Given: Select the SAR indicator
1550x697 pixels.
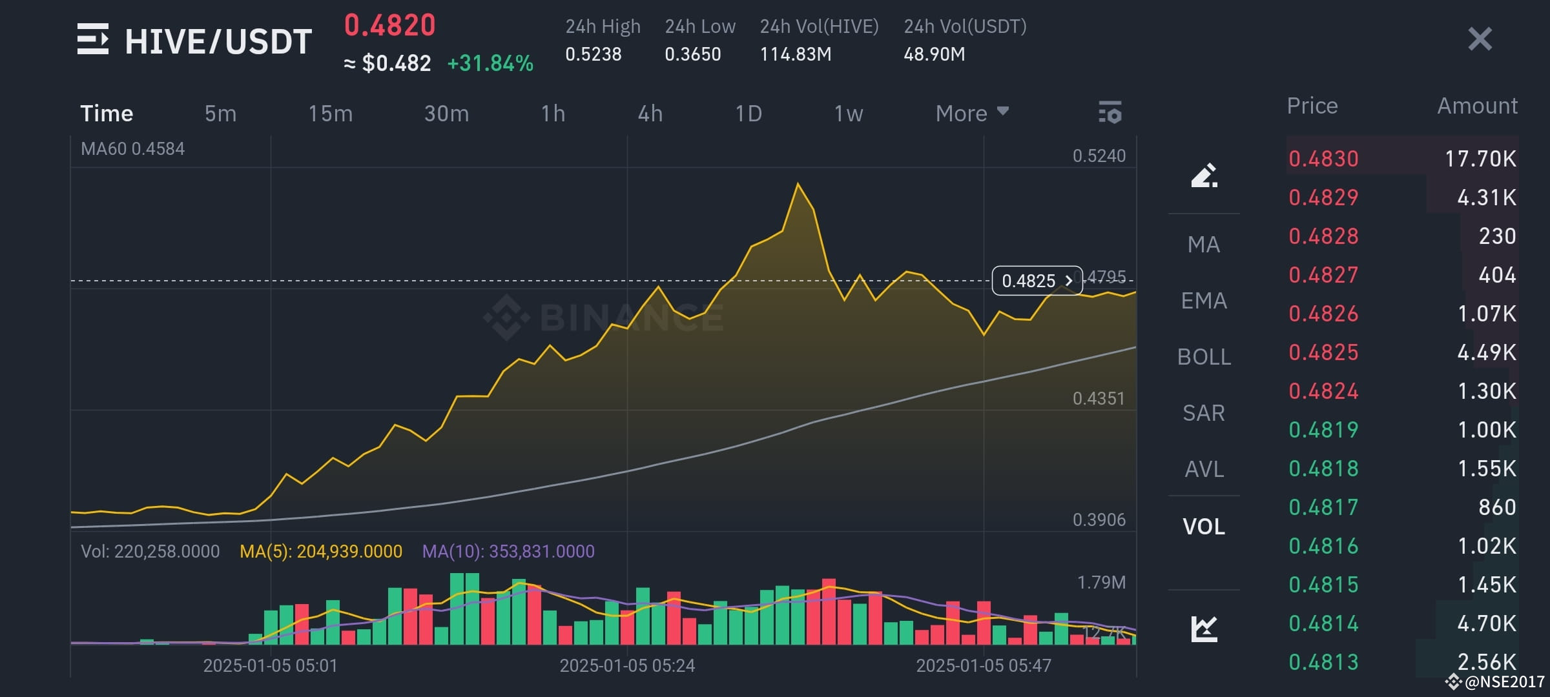Looking at the screenshot, I should [1203, 413].
